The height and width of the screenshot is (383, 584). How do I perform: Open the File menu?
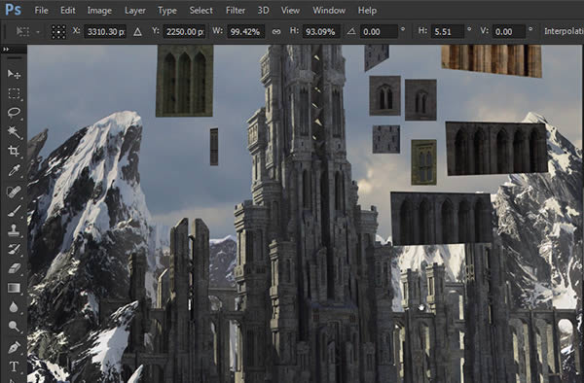[41, 11]
